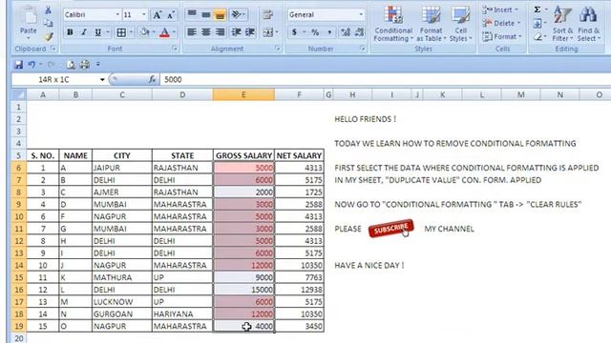Click Decrease Decimal icon
Image resolution: width=611 pixels, height=343 pixels.
[359, 32]
